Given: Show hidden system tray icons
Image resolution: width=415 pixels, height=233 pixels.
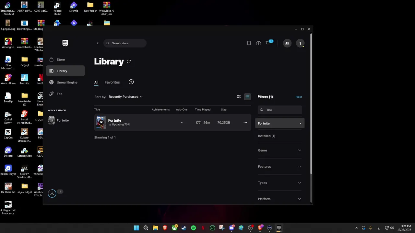Looking at the screenshot, I should 356,228.
